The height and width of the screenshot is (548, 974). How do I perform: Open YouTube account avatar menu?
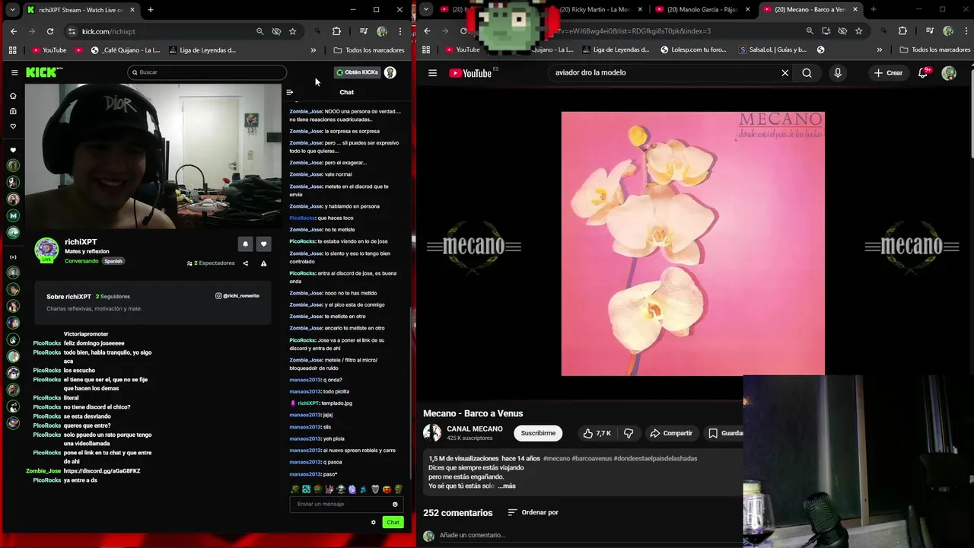pyautogui.click(x=949, y=73)
